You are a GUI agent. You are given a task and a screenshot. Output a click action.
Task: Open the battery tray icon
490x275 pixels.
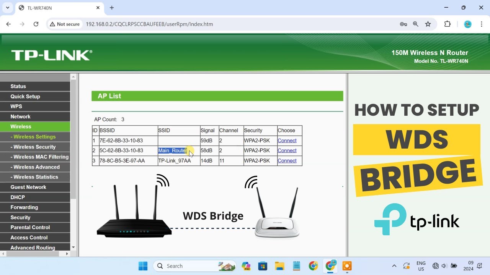click(x=454, y=266)
